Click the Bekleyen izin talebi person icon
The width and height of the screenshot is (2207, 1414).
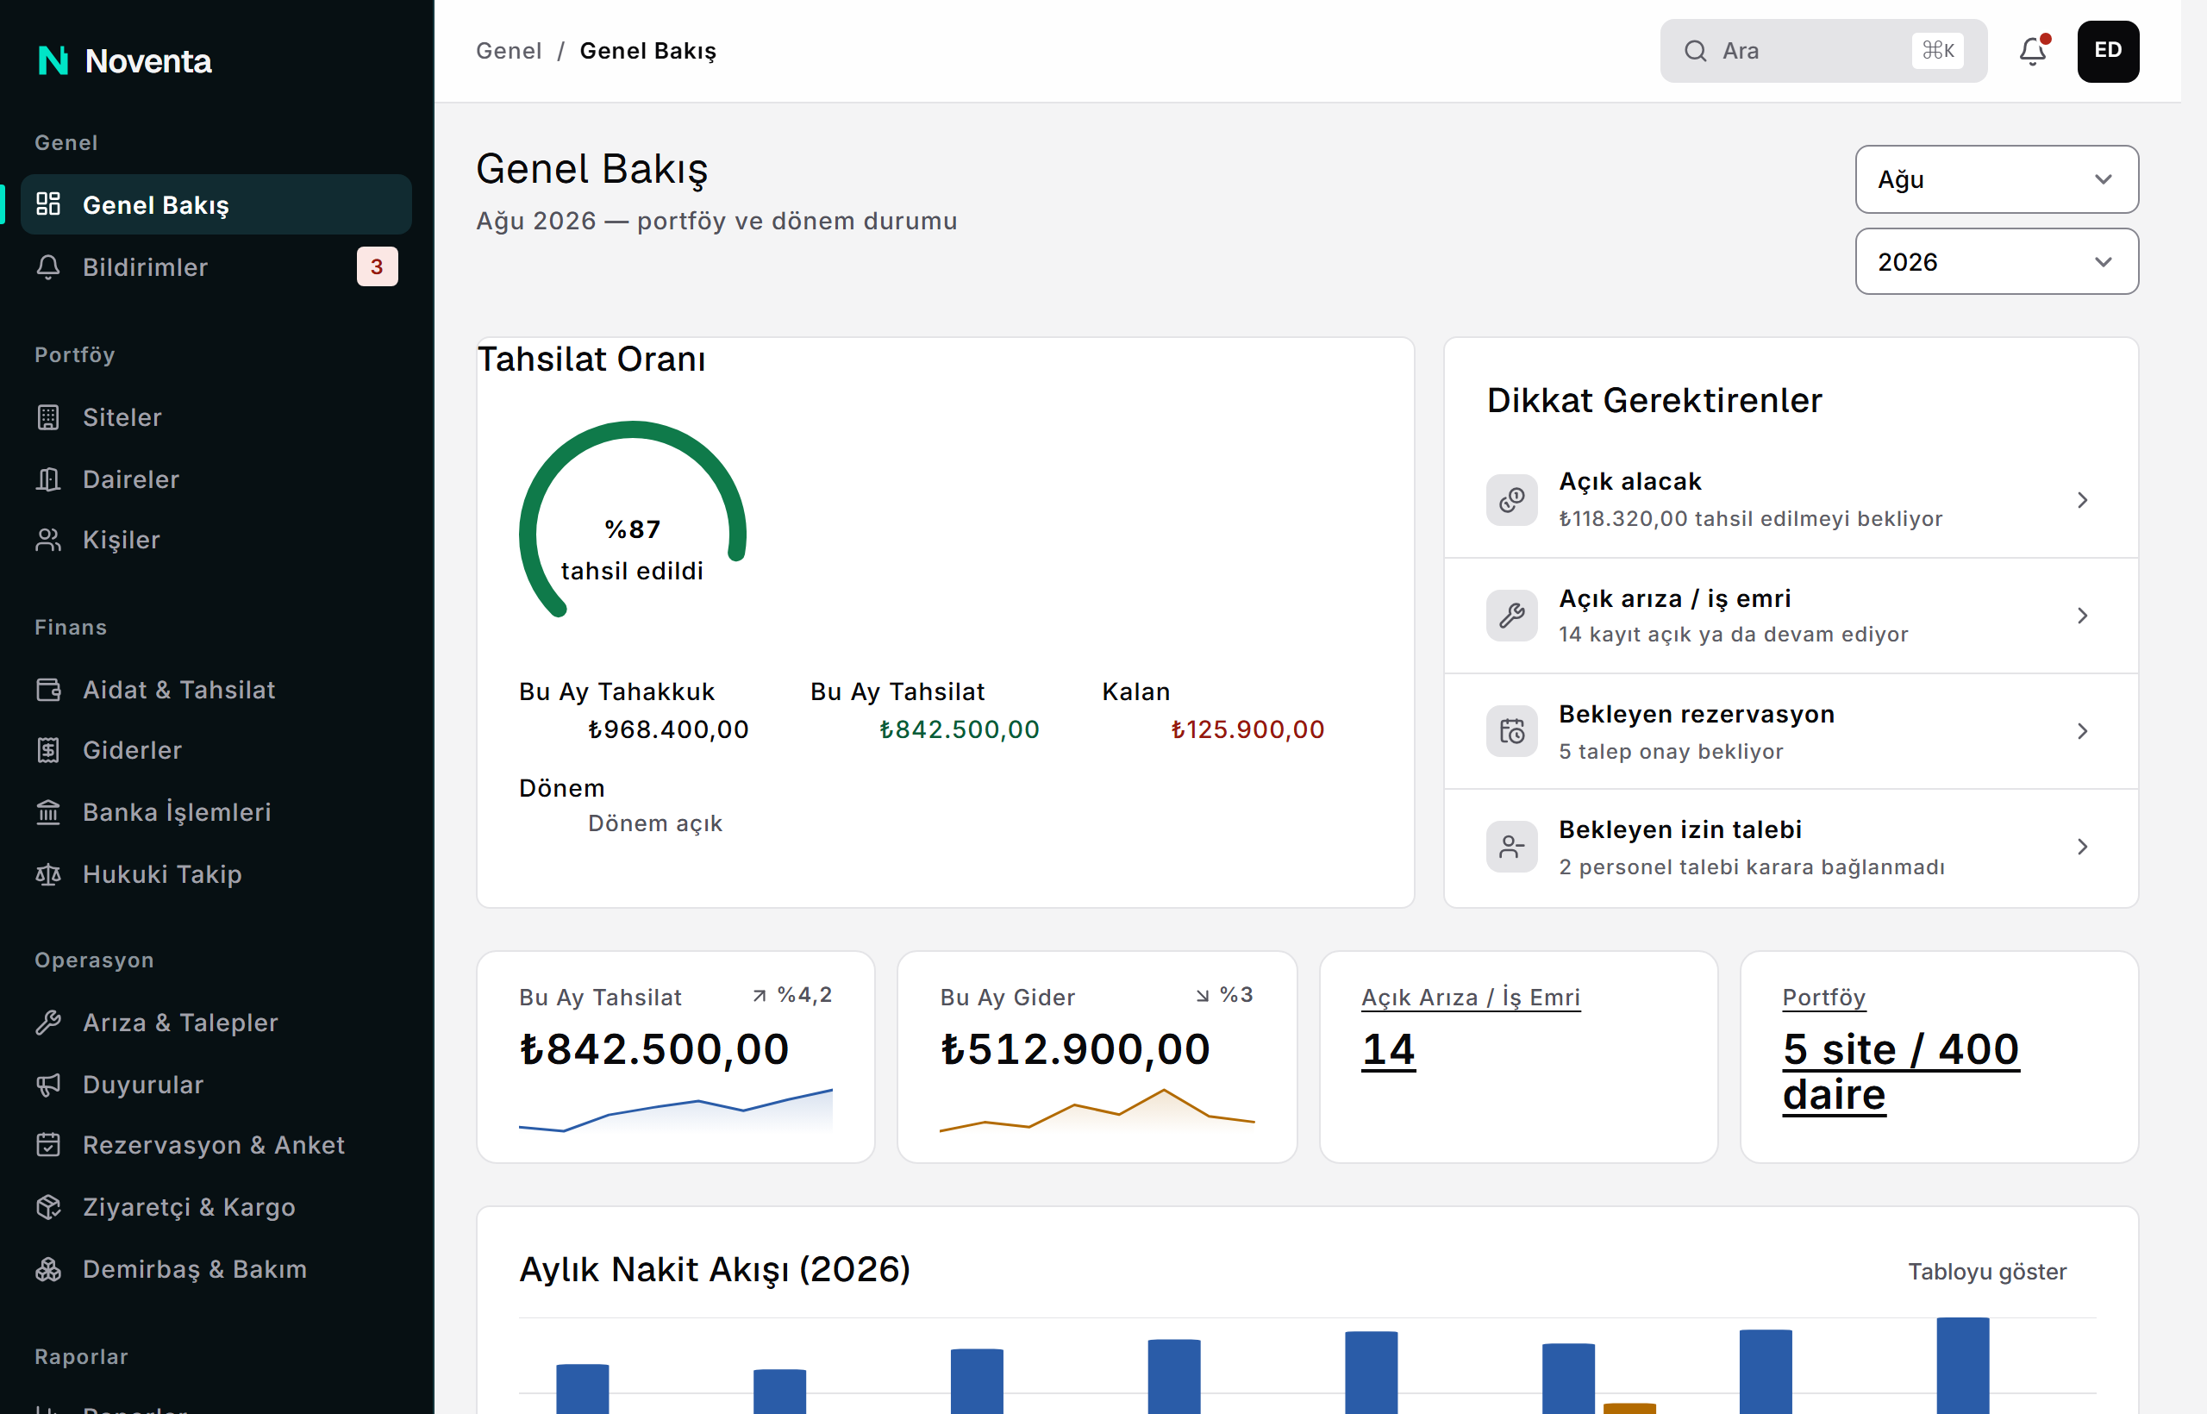click(x=1512, y=847)
